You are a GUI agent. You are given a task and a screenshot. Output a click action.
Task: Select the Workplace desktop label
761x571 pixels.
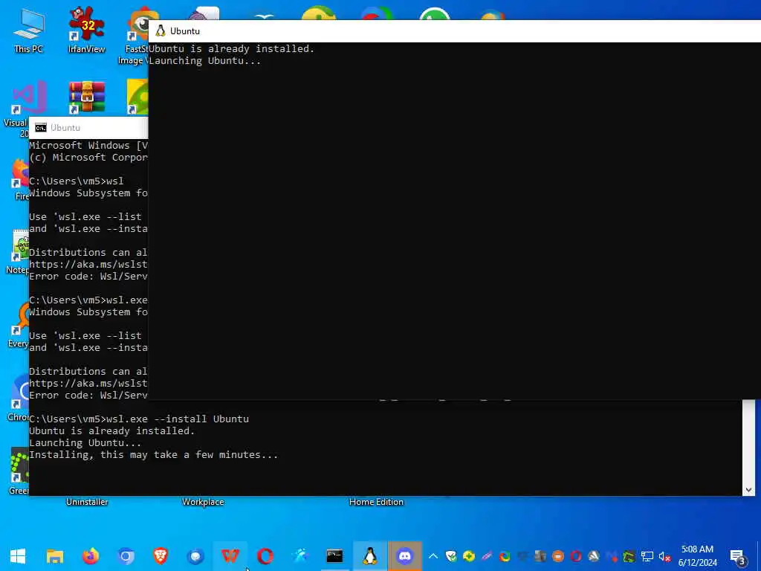pyautogui.click(x=203, y=502)
